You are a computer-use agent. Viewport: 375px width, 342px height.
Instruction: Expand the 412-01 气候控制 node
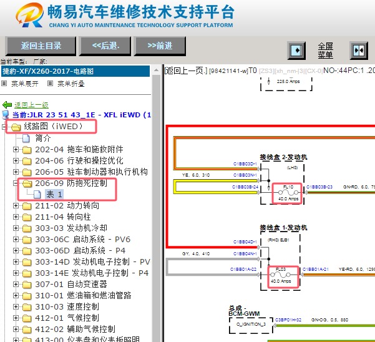point(16,318)
